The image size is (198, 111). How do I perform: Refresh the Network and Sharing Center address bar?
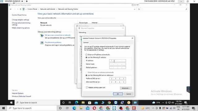pyautogui.click(x=139, y=9)
